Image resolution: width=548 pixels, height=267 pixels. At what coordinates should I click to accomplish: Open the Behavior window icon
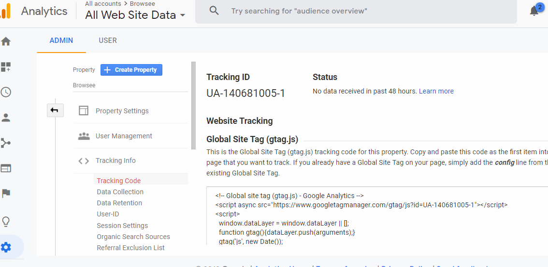[x=6, y=168]
